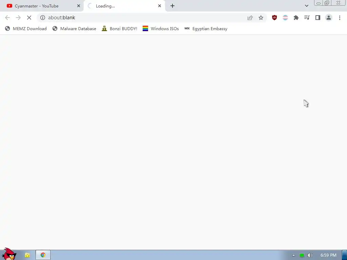Open the green network tray icon
This screenshot has height=260, width=347.
click(302, 255)
